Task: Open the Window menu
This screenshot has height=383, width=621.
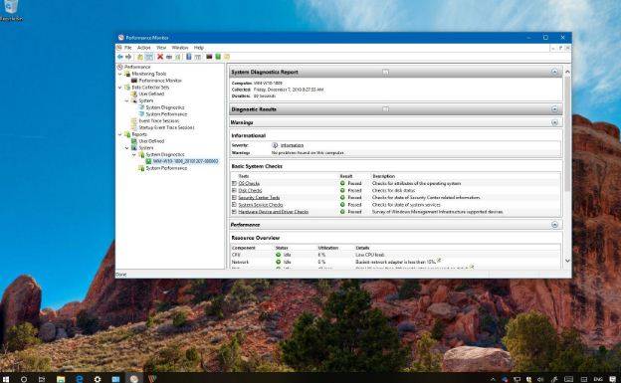Action: click(180, 48)
